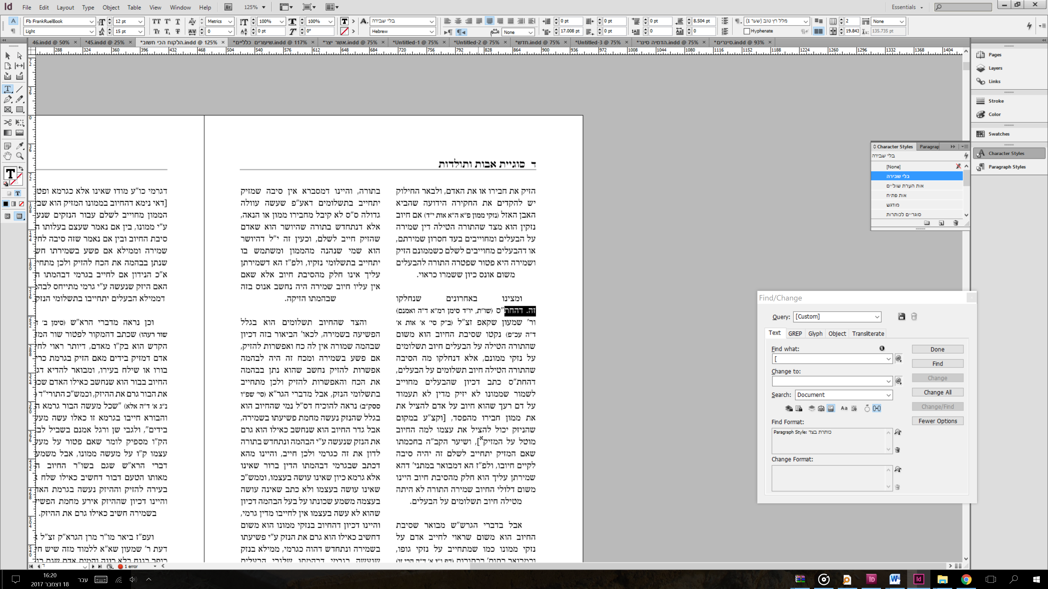The width and height of the screenshot is (1048, 589).
Task: Switch to the Glyph tab
Action: [x=815, y=334]
